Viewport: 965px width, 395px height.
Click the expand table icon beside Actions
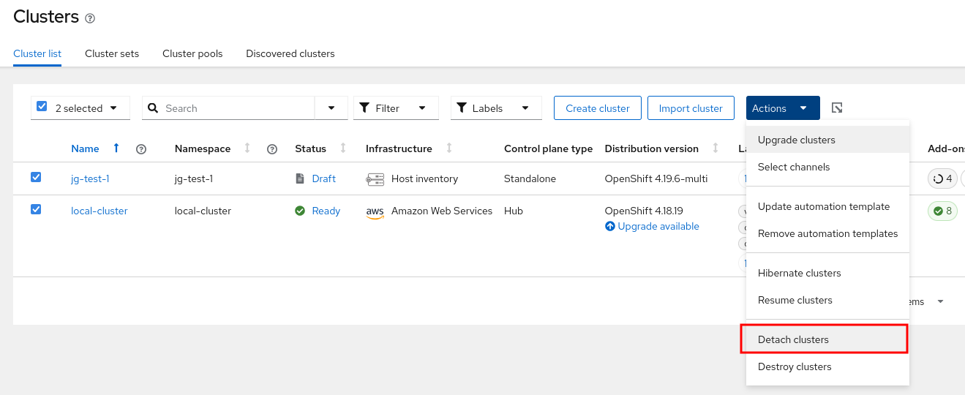click(837, 108)
